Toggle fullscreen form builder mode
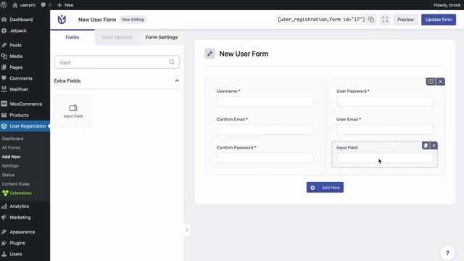The height and width of the screenshot is (261, 464). click(x=385, y=20)
